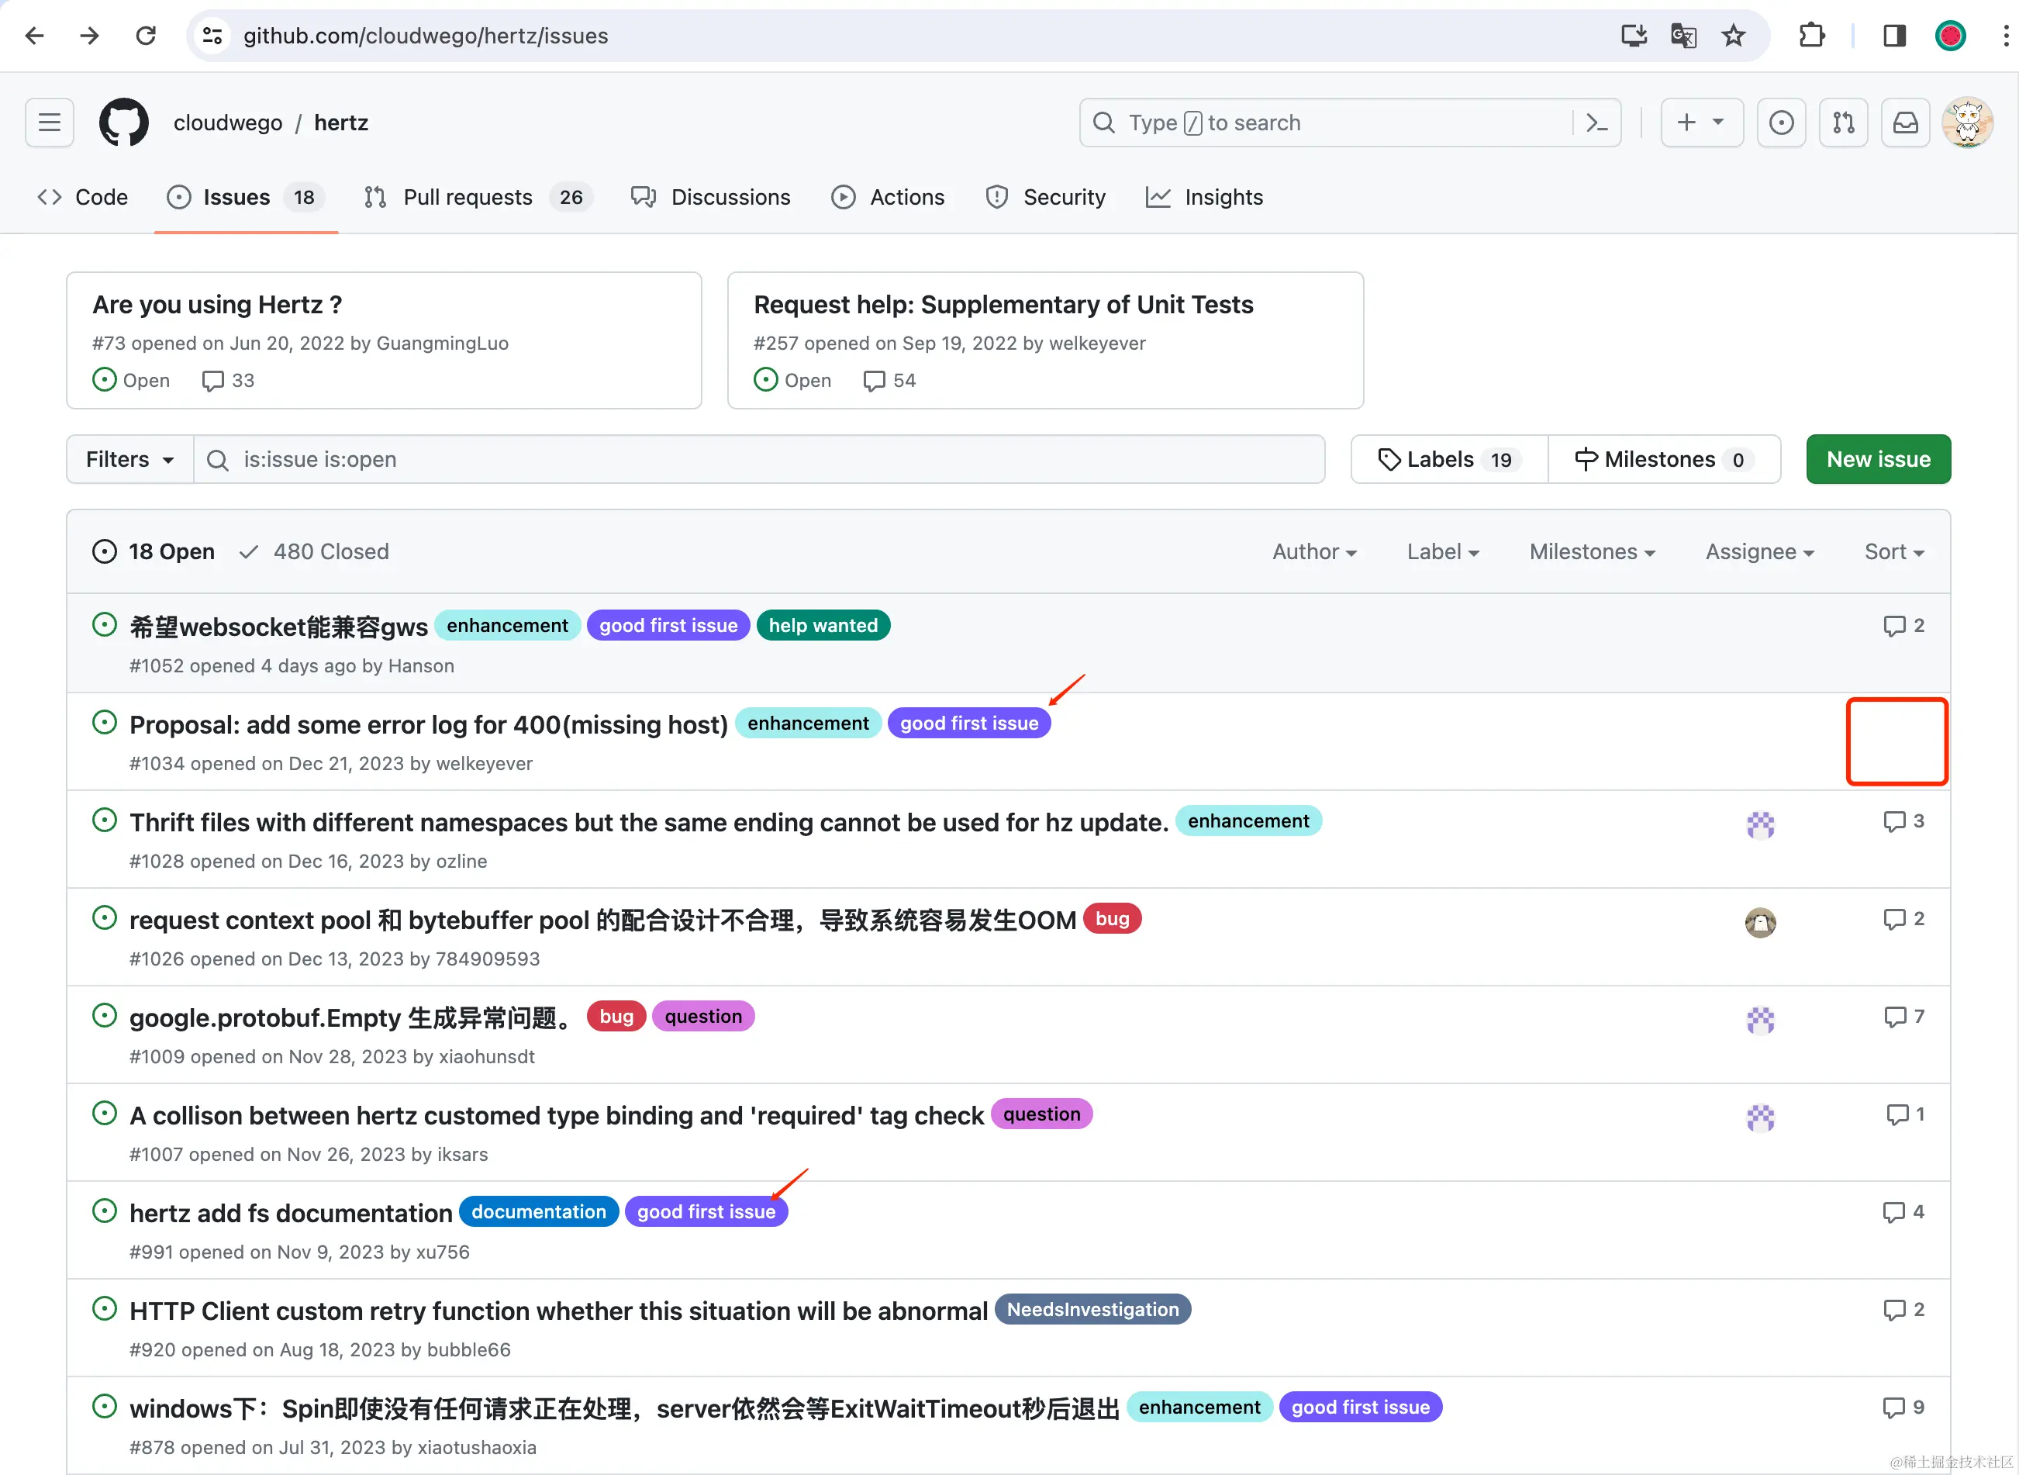This screenshot has width=2019, height=1475.
Task: Click the red bug label
Action: pos(1112,919)
